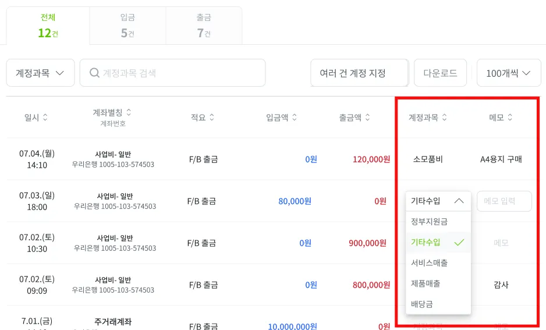Switch to the 입금 5건 tab
Screen dimensions: 546x330
(127, 26)
